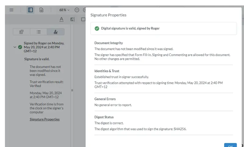Image resolution: width=244 pixels, height=147 pixels.
Task: Click the Digest Status heading
Action: [104, 117]
